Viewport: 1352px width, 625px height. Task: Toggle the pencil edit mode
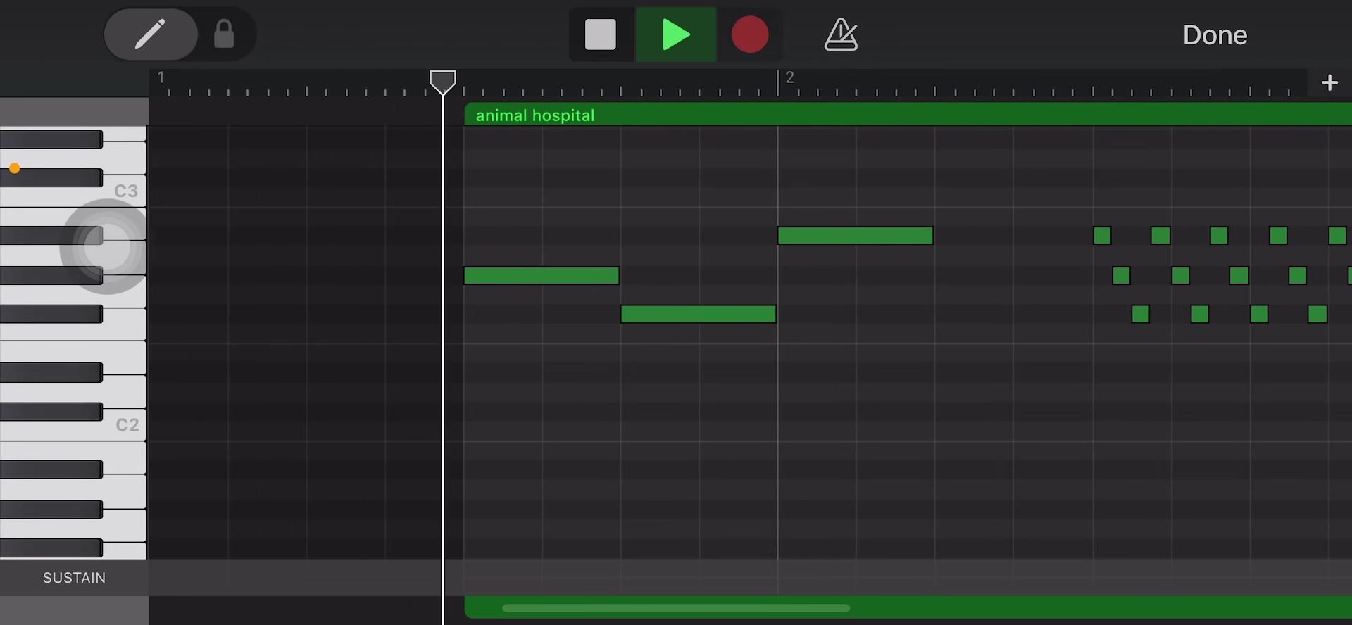[150, 34]
